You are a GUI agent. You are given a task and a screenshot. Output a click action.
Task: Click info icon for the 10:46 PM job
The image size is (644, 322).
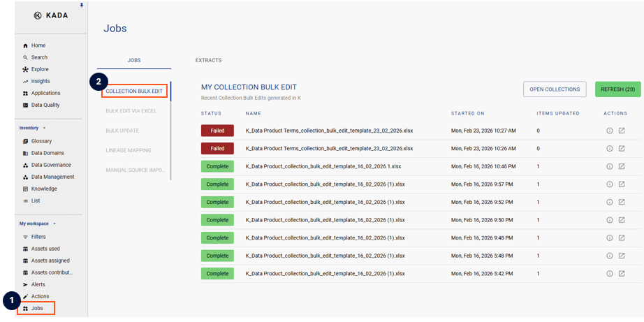pos(609,166)
